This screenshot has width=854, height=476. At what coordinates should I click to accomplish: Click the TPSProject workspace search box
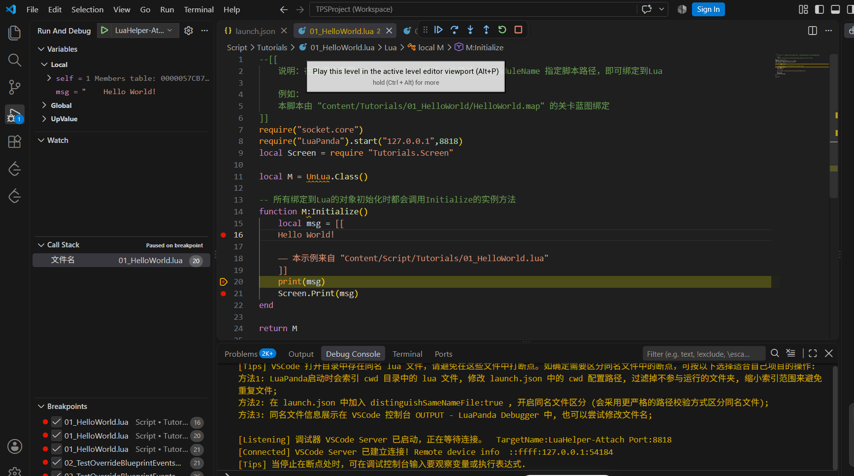tap(473, 9)
